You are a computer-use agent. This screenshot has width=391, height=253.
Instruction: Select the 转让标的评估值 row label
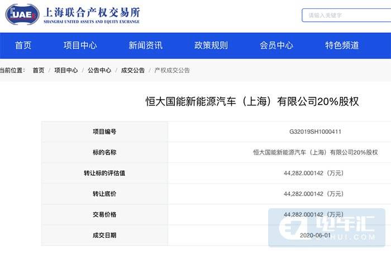[104, 173]
